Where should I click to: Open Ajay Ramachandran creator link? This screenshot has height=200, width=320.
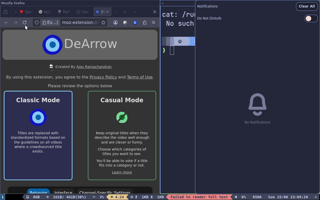94,67
